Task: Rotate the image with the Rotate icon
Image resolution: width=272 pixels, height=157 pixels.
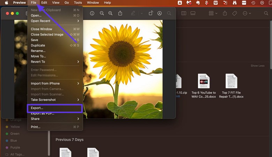Action: (x=151, y=13)
